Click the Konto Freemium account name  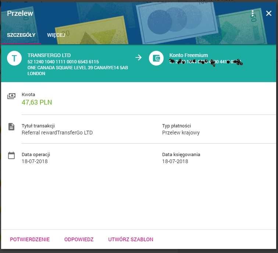189,55
